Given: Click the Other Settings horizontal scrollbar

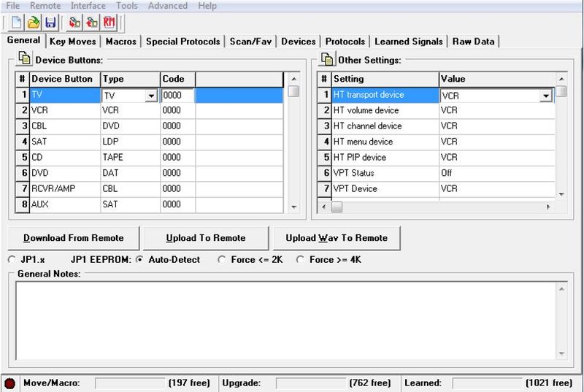Looking at the screenshot, I should pyautogui.click(x=438, y=207).
